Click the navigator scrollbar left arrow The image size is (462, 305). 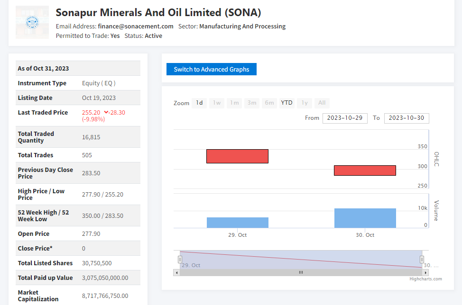[177, 273]
